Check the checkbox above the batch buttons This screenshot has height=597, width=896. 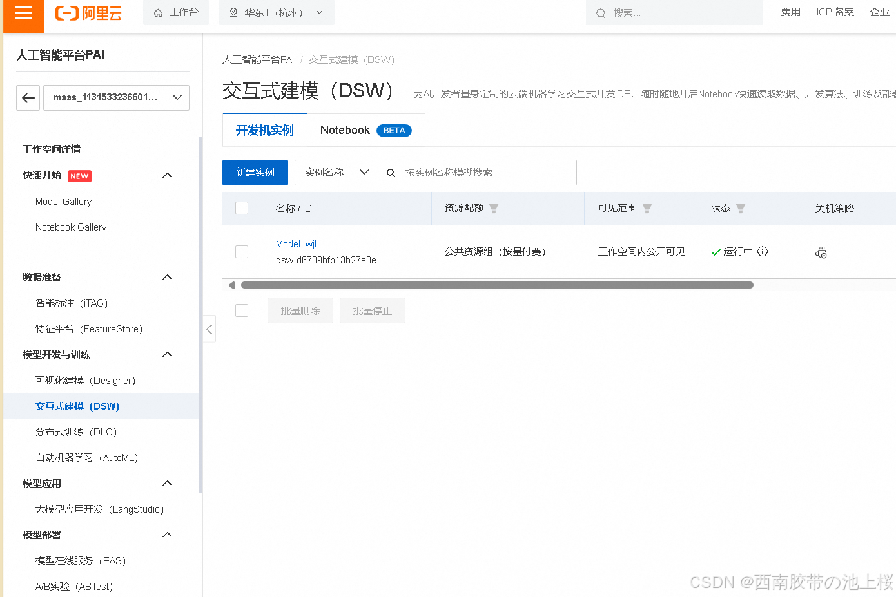click(x=242, y=310)
